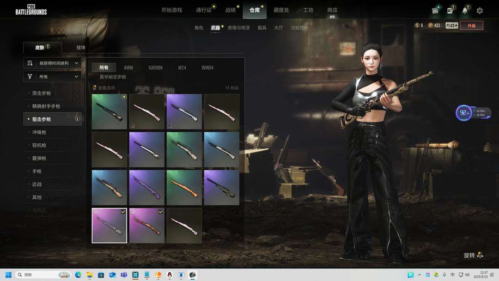The height and width of the screenshot is (281, 499).
Task: Open the 藏匿处 tab
Action: (281, 10)
